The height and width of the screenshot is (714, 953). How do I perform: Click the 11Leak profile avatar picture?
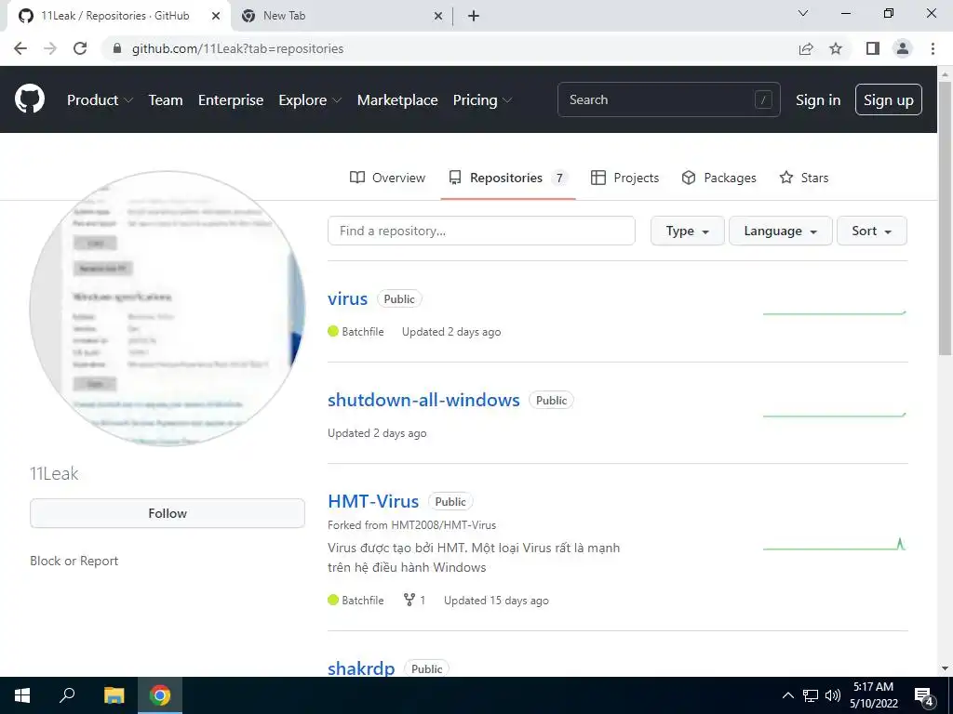[x=168, y=309]
